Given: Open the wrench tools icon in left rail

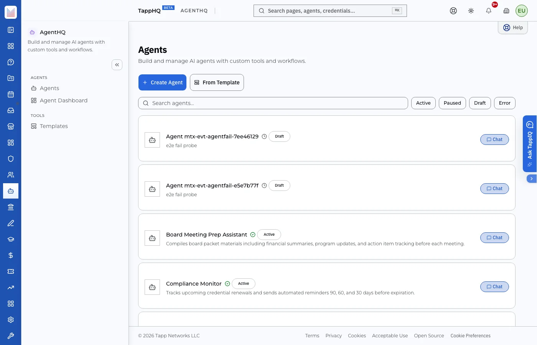Looking at the screenshot, I should tap(11, 336).
